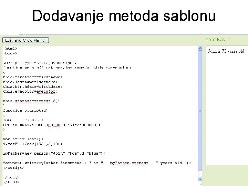The height and width of the screenshot is (186, 248).
Task: Click the 'this.eyecolor=eyecolor;' line
Action: 30,91
